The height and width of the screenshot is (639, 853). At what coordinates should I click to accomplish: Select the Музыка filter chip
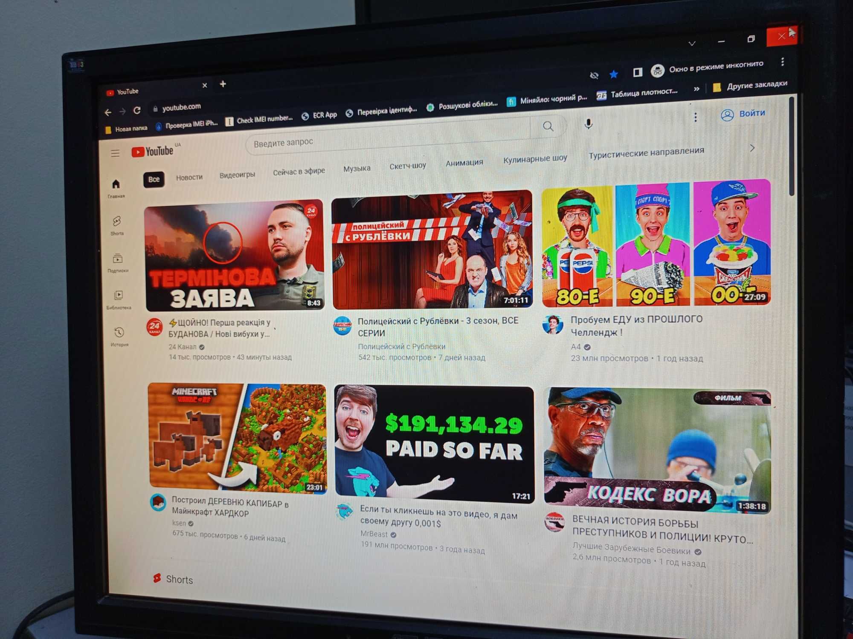[357, 168]
